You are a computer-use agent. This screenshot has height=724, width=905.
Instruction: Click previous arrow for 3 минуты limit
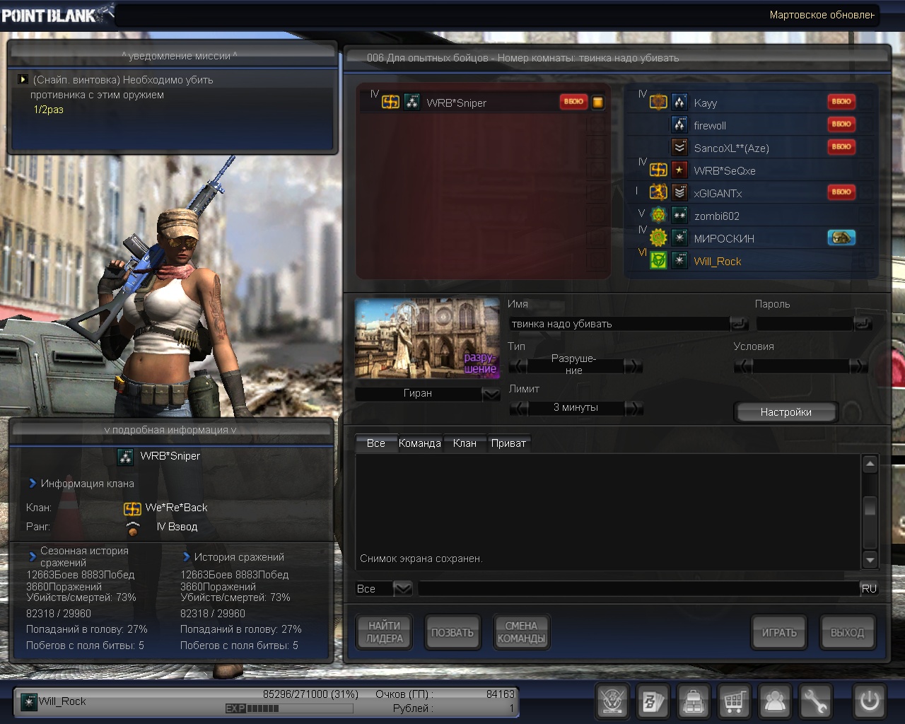518,408
